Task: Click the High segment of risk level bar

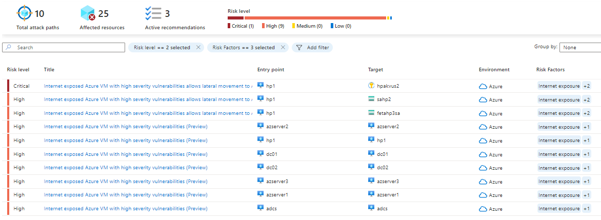Action: [x=315, y=18]
